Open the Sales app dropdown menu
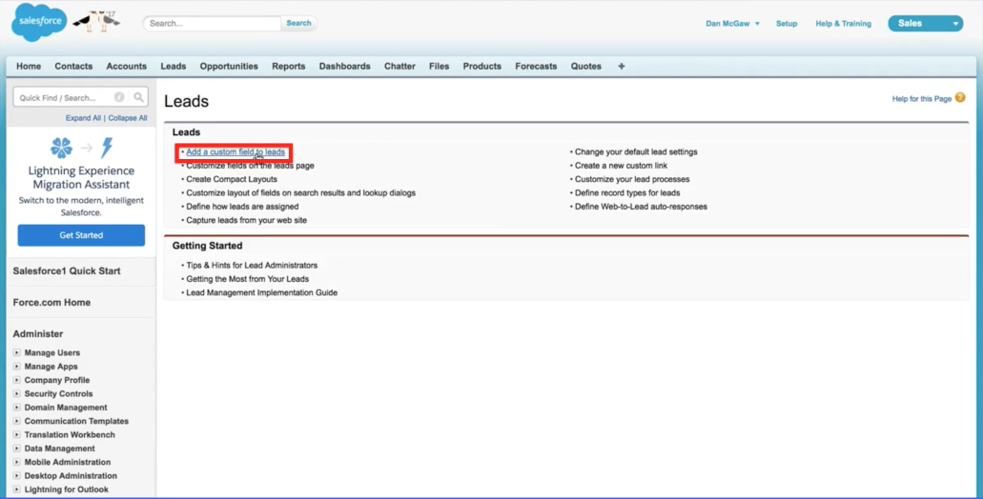 [926, 23]
